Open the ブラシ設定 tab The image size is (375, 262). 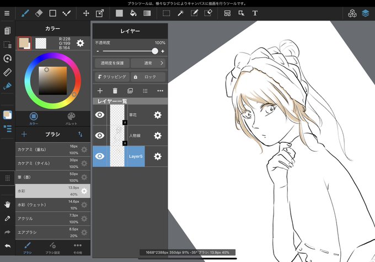[x=52, y=248]
